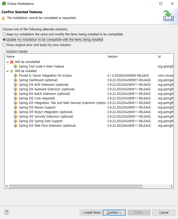Click the Spring IDE Security Extension icon
The height and width of the screenshot is (219, 178).
[x=16, y=117]
